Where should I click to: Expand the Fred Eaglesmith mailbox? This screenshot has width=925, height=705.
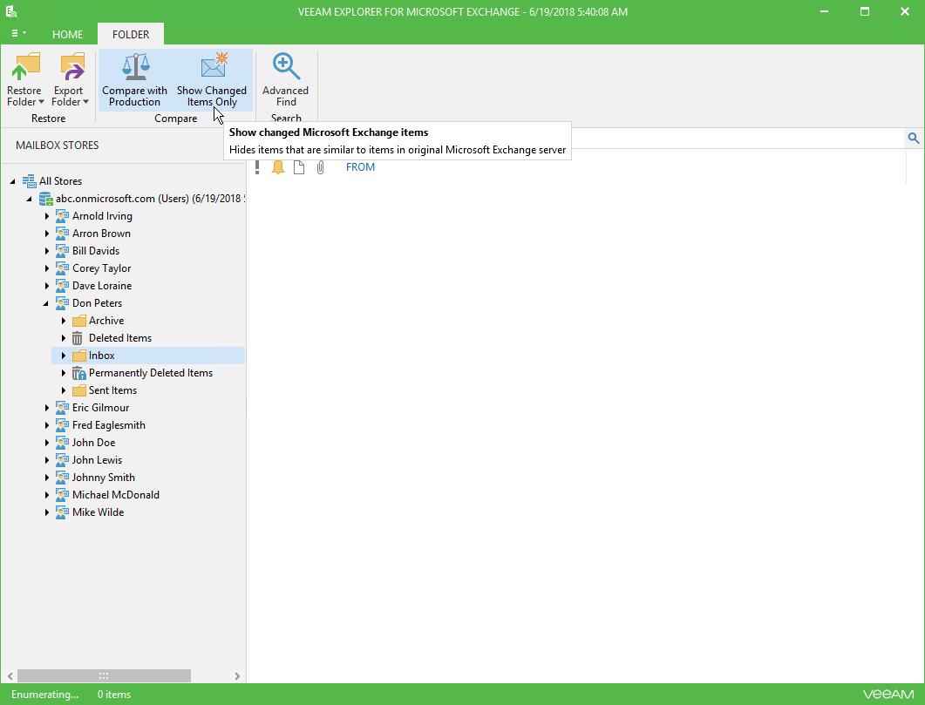coord(46,425)
